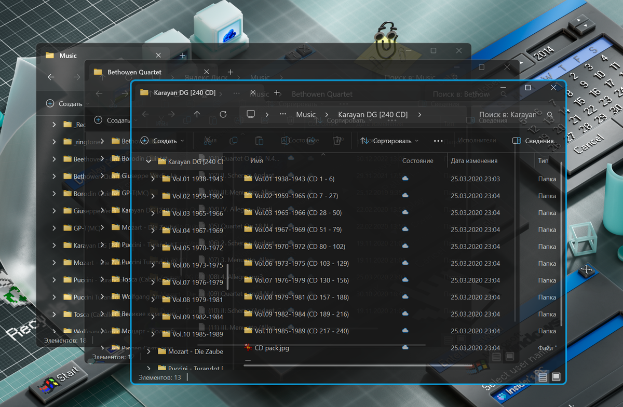Viewport: 623px width, 407px height.
Task: Go back in the Karayan DG window
Action: tap(145, 114)
